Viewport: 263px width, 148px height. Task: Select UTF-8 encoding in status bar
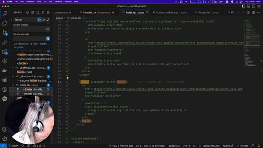point(186,146)
